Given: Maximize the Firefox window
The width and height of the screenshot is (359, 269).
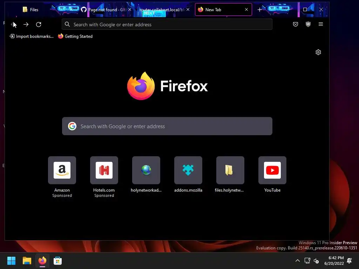Looking at the screenshot, I should [305, 9].
